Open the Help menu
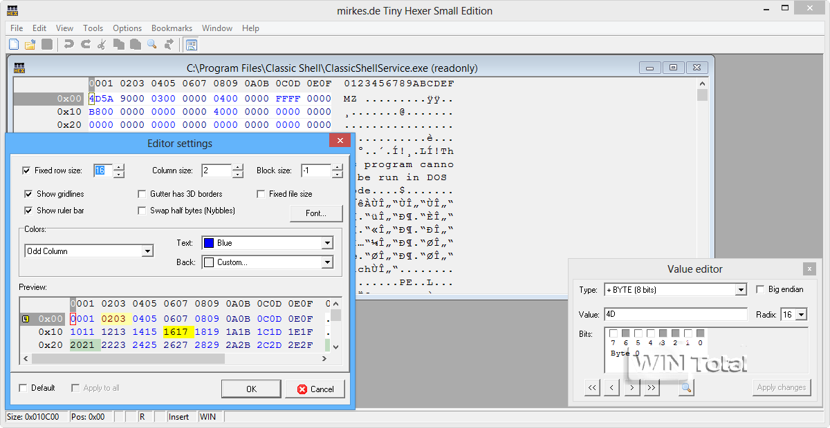The width and height of the screenshot is (830, 428). (x=250, y=28)
